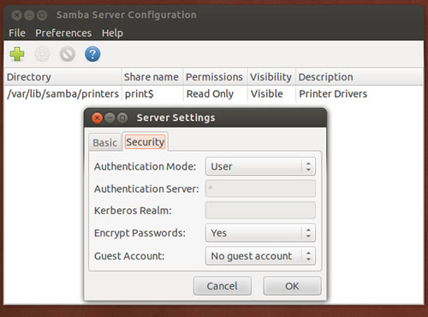The height and width of the screenshot is (317, 428).
Task: Click the Kerberos Realm input field
Action: 260,210
